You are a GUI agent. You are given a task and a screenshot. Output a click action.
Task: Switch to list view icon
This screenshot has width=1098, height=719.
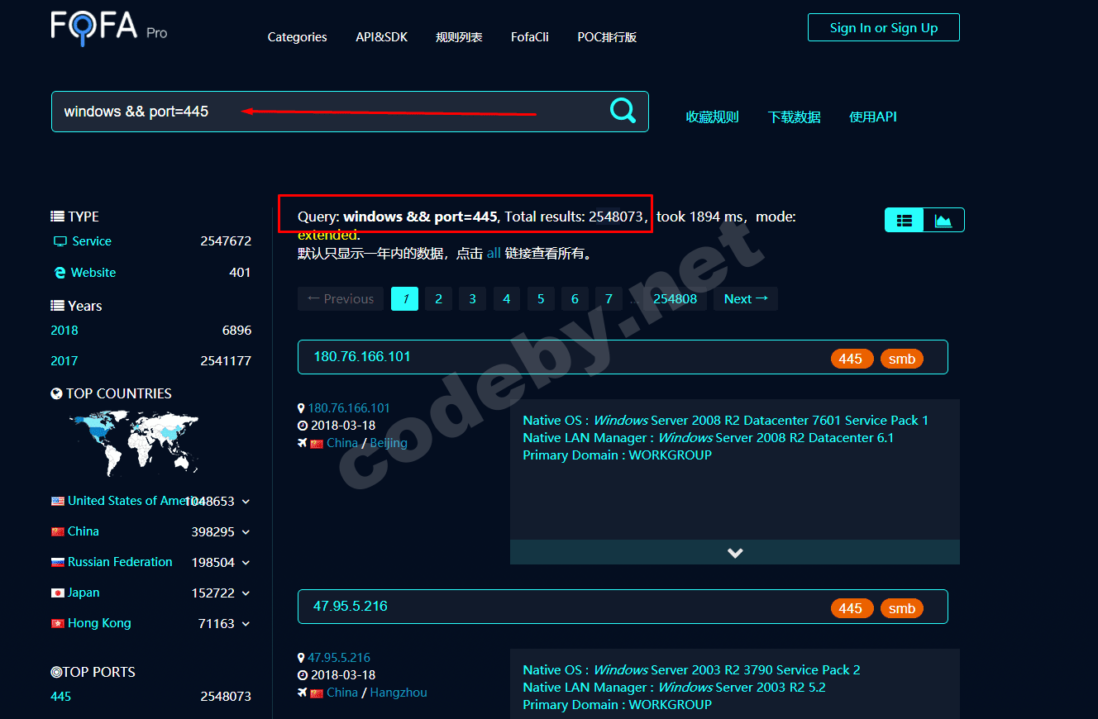click(905, 220)
